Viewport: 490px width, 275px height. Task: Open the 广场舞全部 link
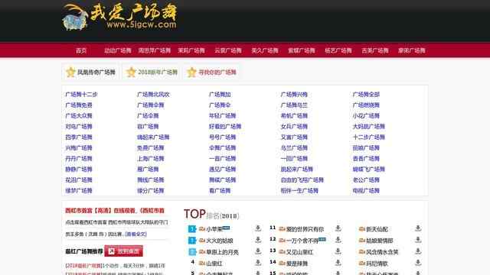point(366,95)
